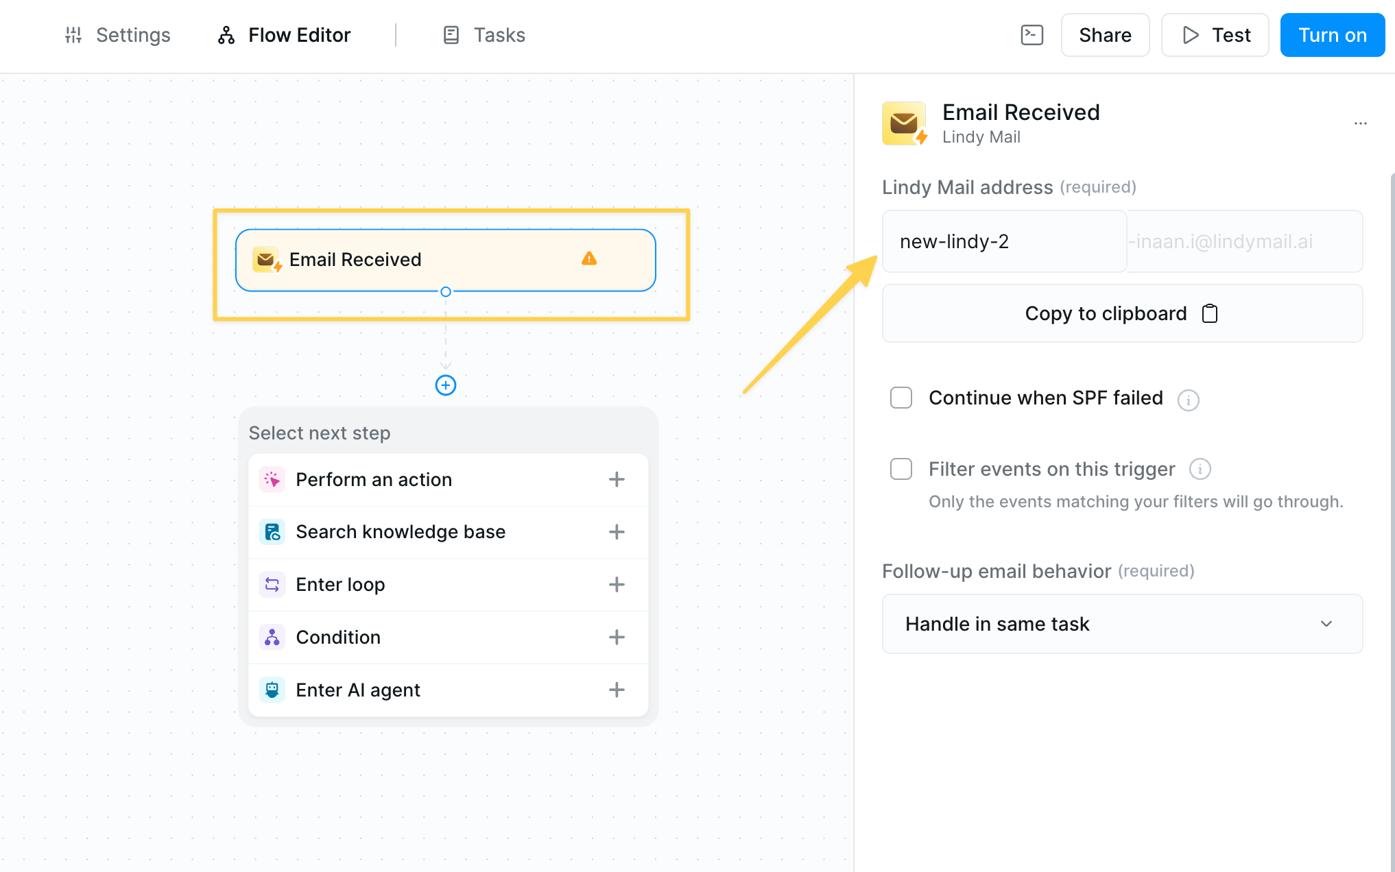Check Filter events on this trigger

click(901, 469)
